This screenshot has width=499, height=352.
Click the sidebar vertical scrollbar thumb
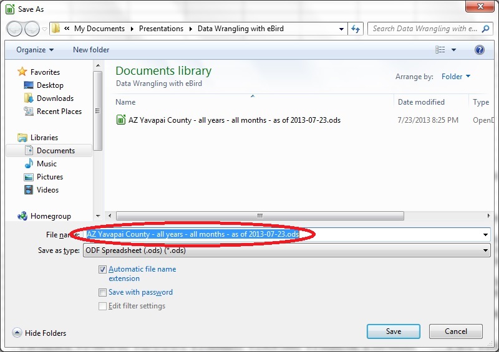pyautogui.click(x=98, y=111)
